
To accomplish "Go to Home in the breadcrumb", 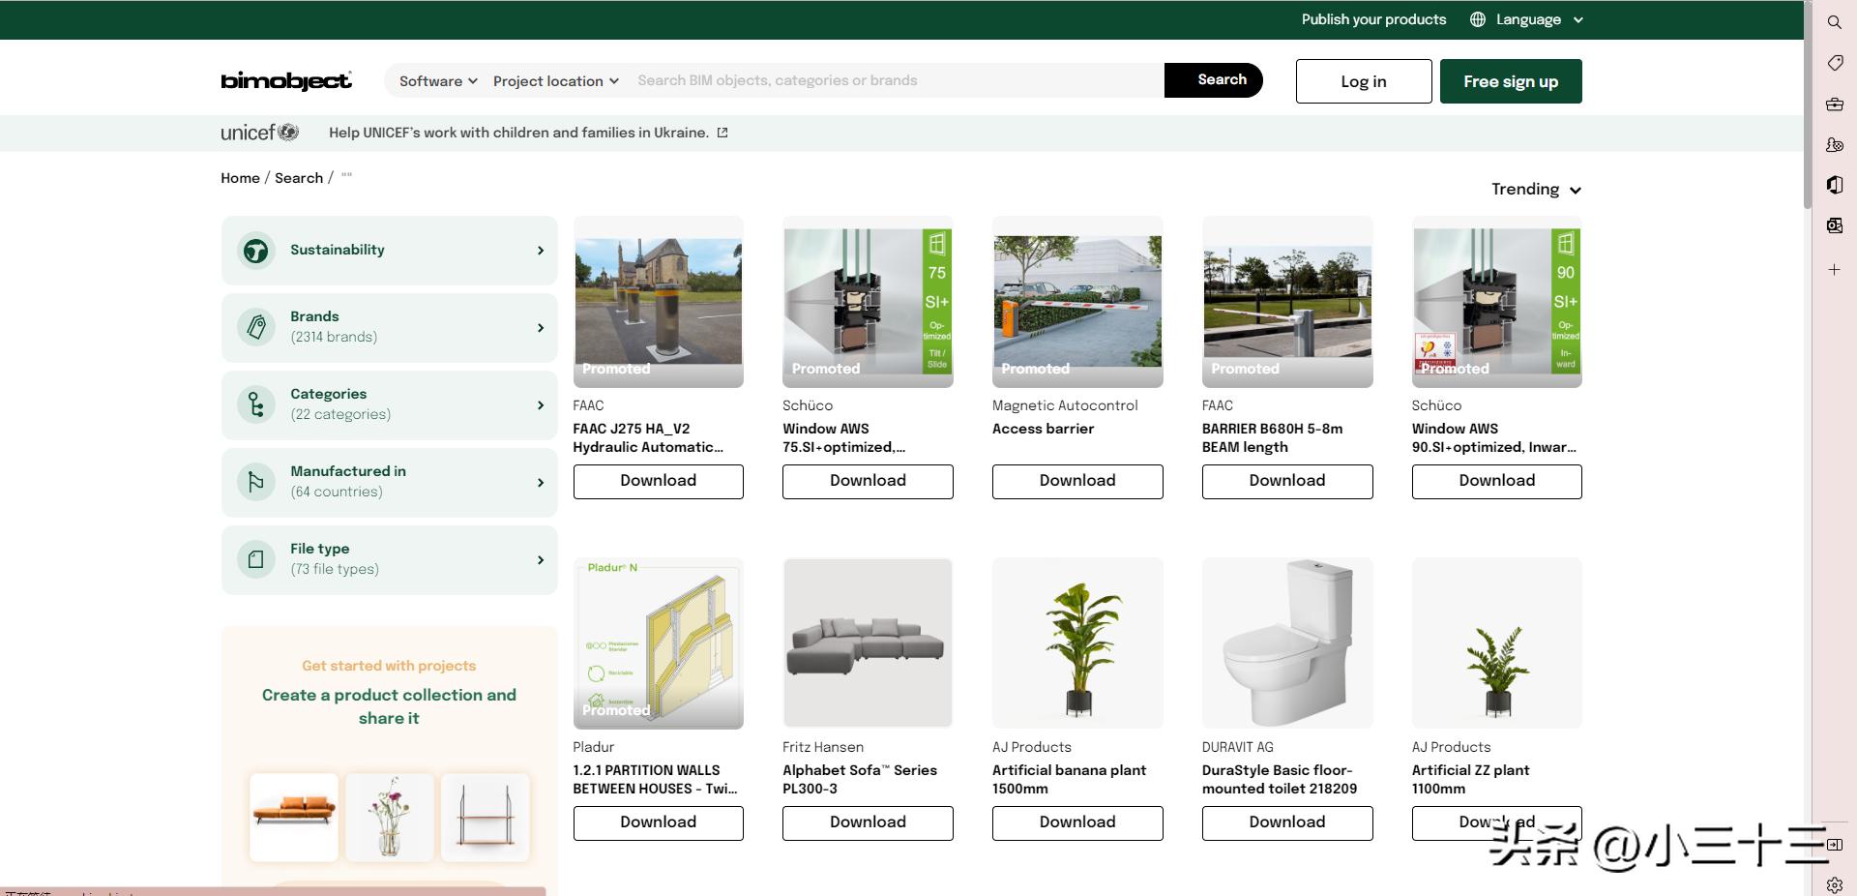I will (240, 178).
